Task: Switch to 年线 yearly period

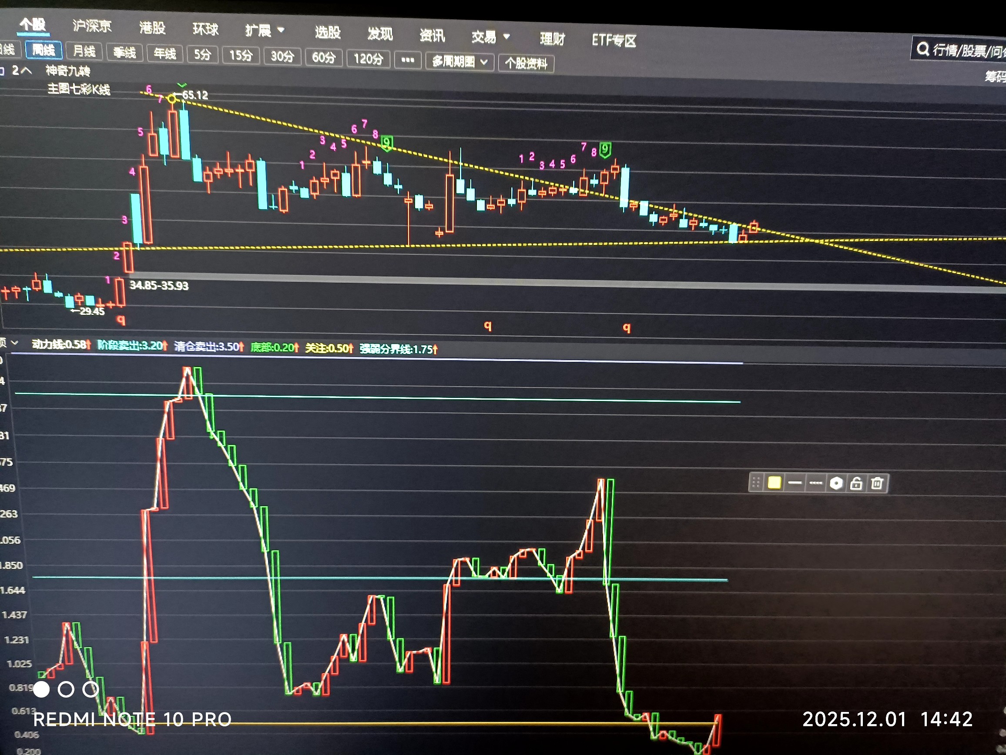Action: pos(164,53)
